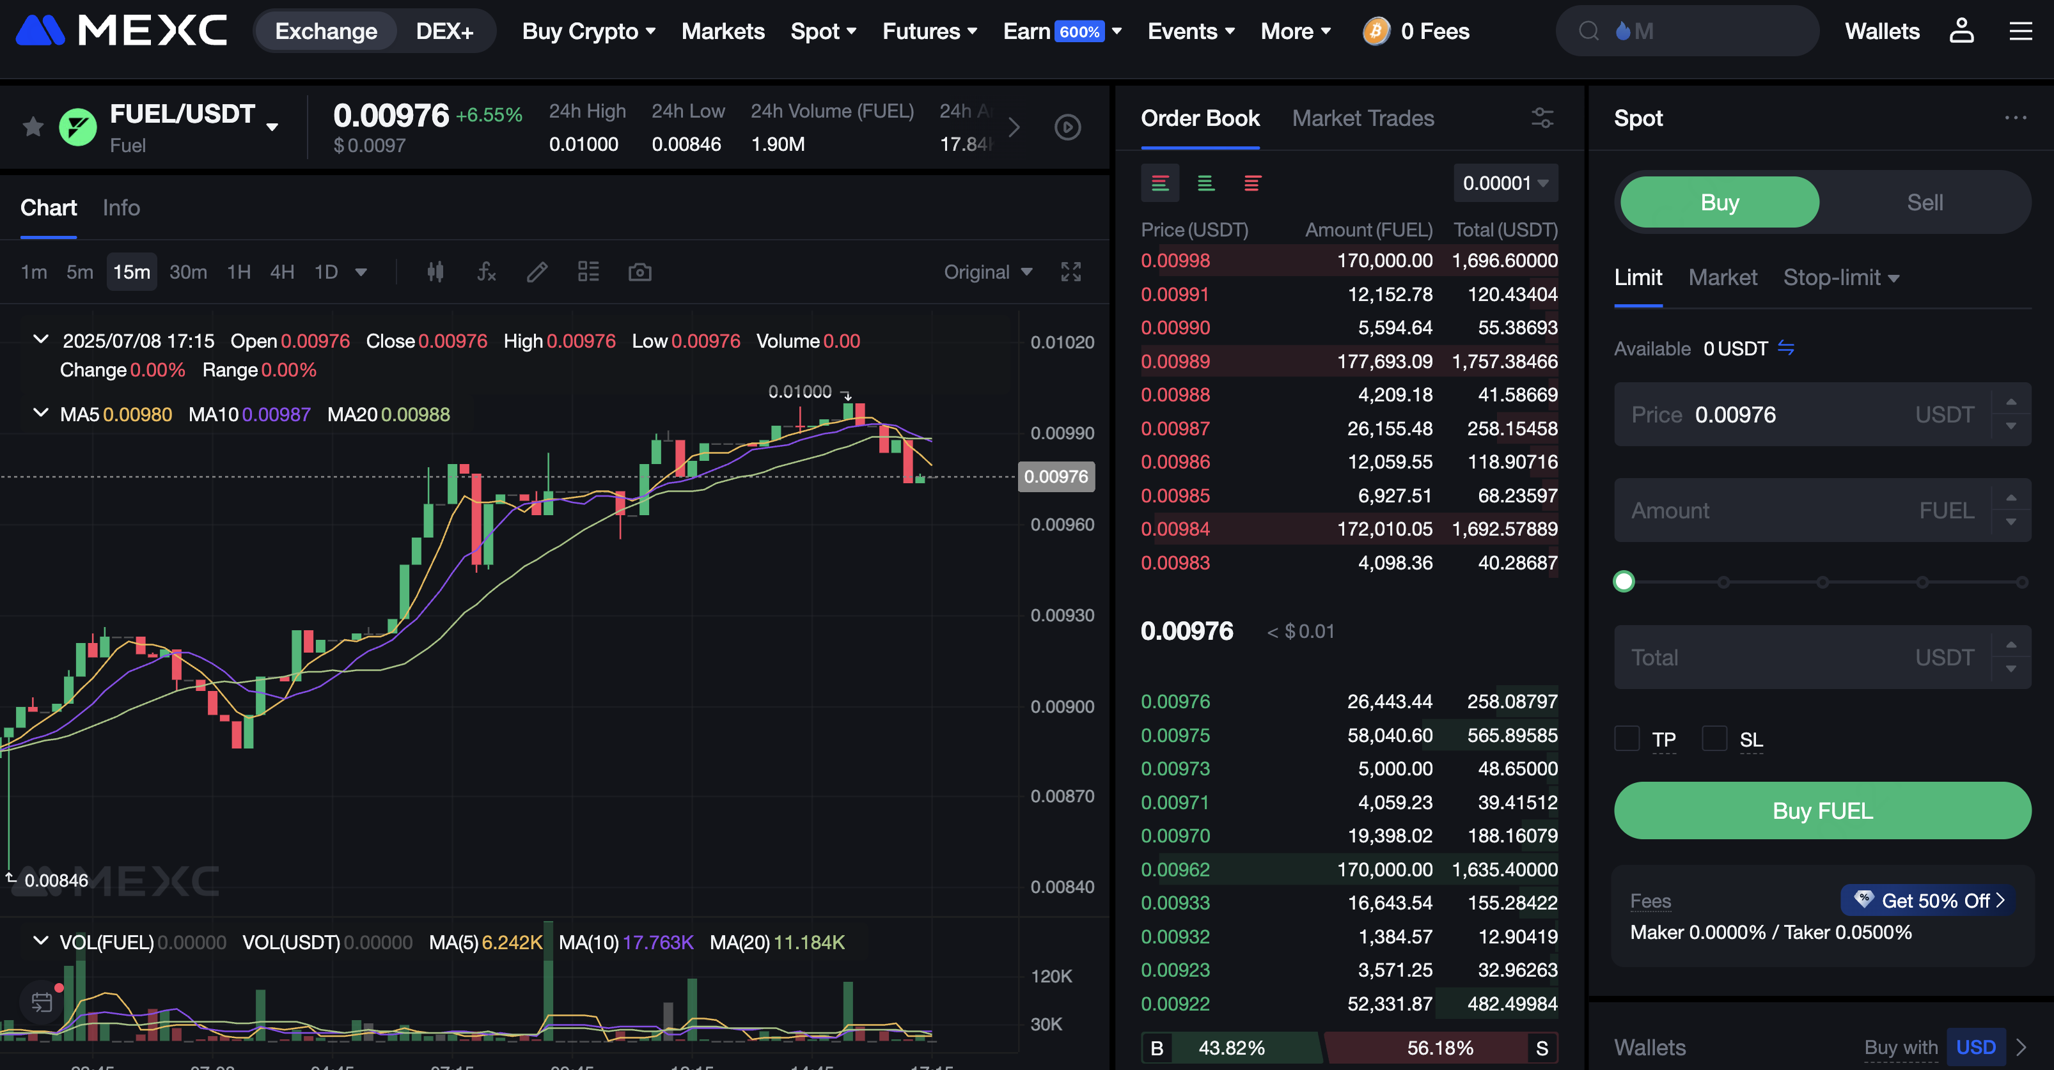
Task: Enable the TP checkbox
Action: [x=1627, y=738]
